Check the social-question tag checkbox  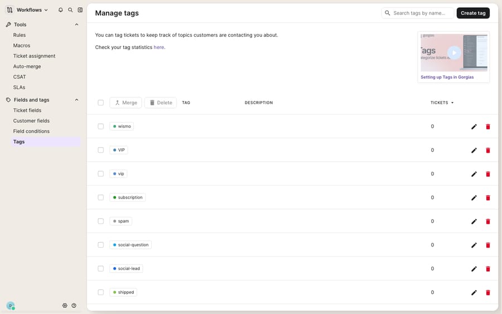(100, 245)
